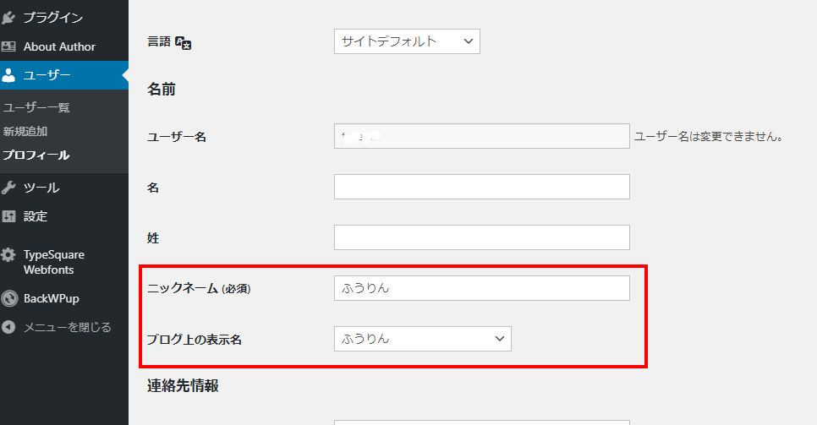The height and width of the screenshot is (425, 817).
Task: Click the About Author card icon
Action: [x=8, y=46]
